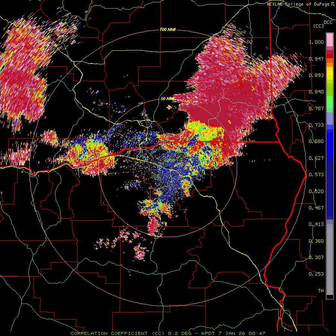Click the 0.893 legend value

(x=316, y=75)
